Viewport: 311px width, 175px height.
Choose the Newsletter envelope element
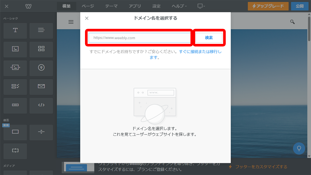[x=41, y=86]
